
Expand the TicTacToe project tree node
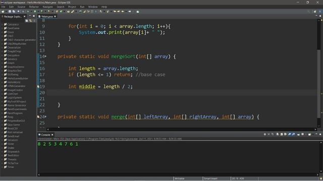[x=2, y=163]
